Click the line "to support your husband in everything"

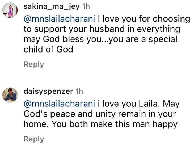[x=102, y=29]
